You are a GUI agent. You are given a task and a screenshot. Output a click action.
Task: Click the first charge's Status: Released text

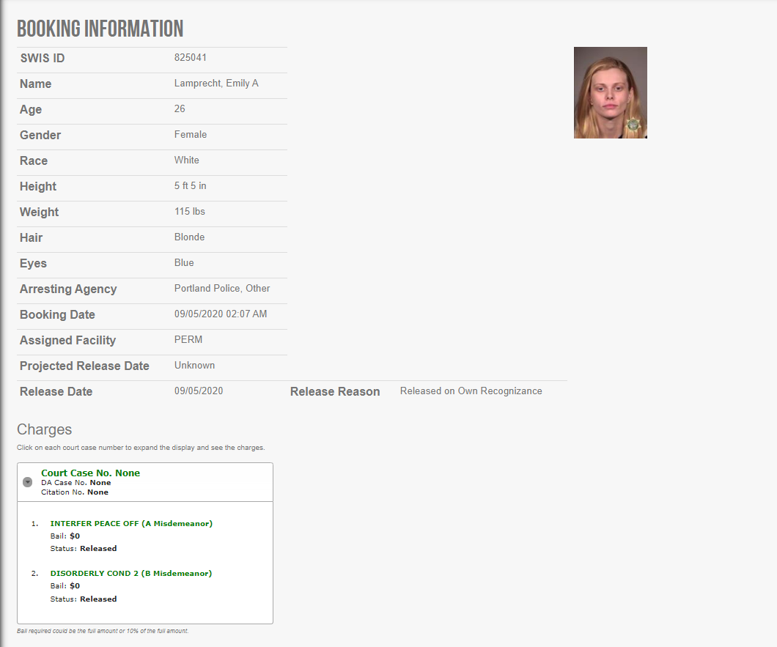pyautogui.click(x=84, y=548)
